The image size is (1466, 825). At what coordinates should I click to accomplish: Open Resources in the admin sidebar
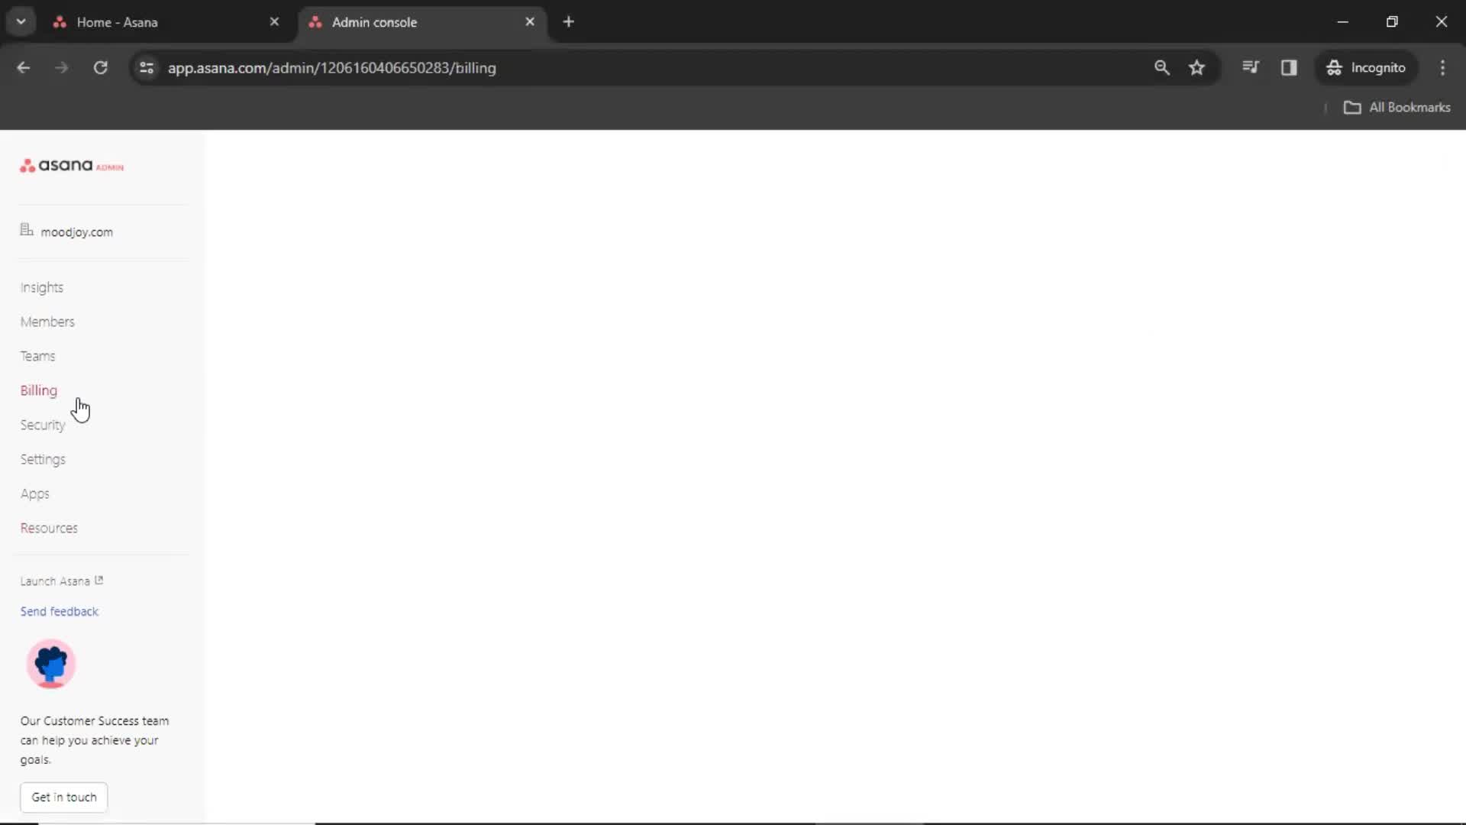(49, 529)
